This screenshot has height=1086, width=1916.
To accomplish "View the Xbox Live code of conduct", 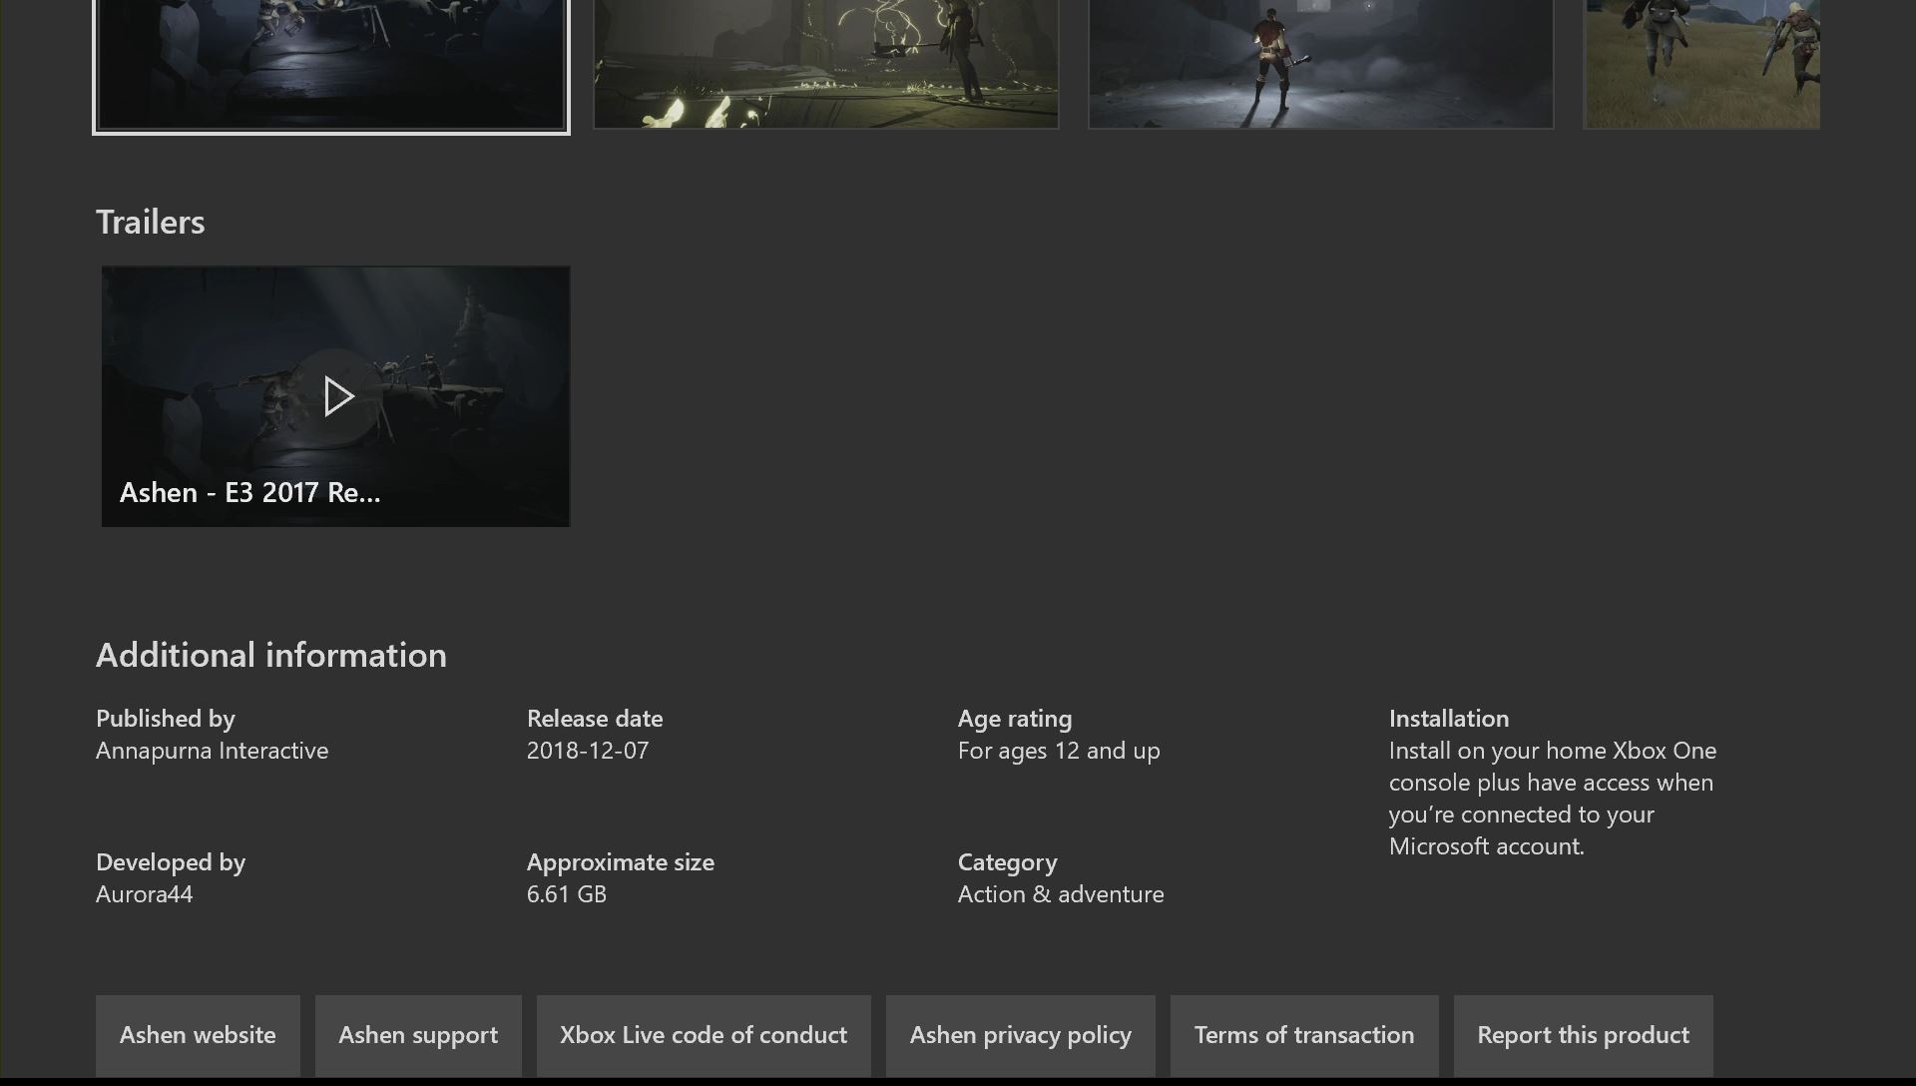I will pyautogui.click(x=704, y=1035).
